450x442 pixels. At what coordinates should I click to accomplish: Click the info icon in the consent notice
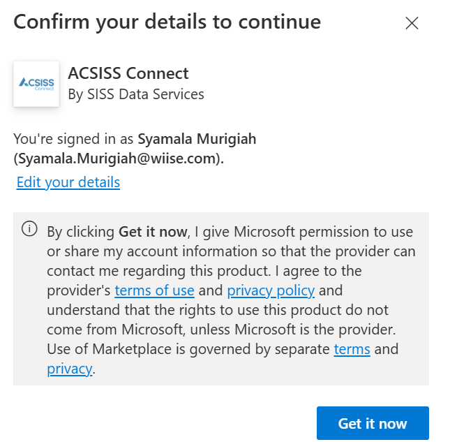29,229
